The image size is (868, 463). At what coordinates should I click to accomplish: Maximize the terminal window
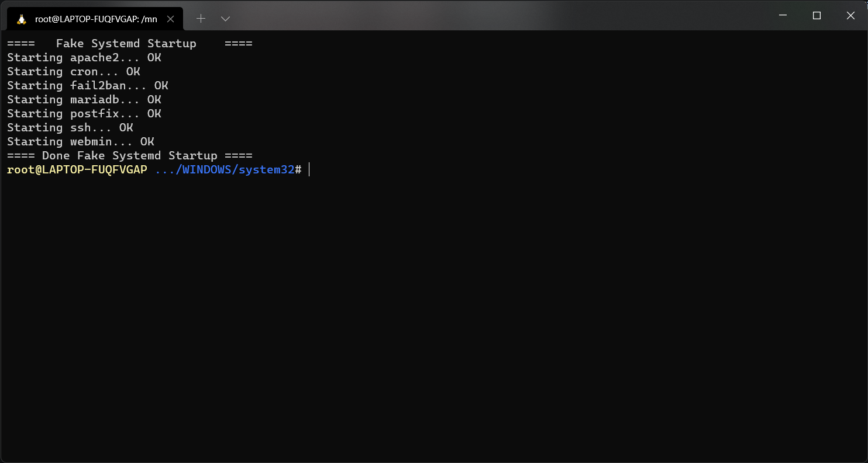[x=817, y=16]
